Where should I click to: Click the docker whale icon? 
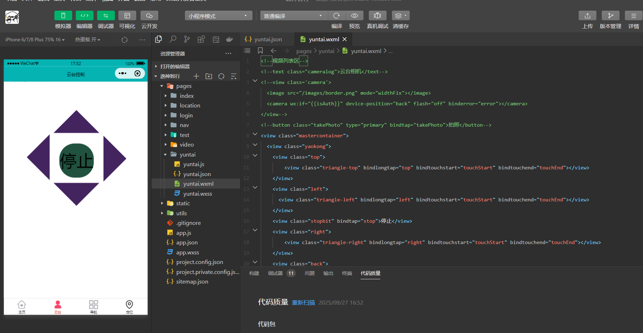tap(230, 39)
